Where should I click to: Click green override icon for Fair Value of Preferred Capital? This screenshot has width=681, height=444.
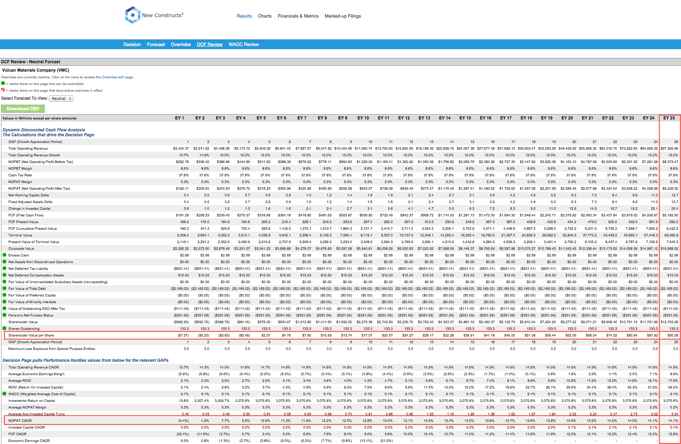[5, 295]
